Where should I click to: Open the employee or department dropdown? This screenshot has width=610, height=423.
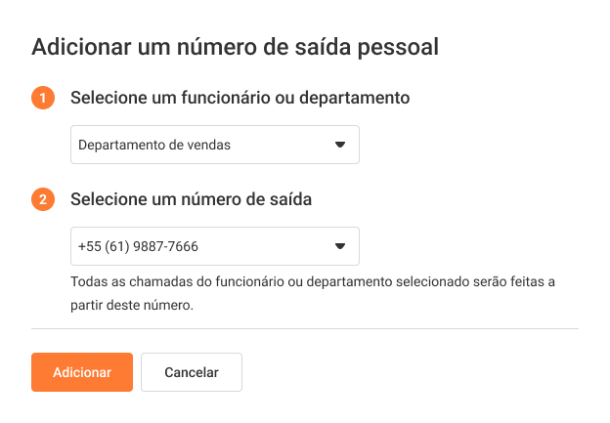tap(215, 145)
